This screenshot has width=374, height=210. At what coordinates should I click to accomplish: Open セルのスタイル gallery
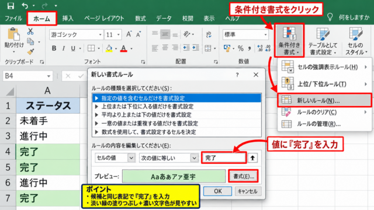pos(356,41)
